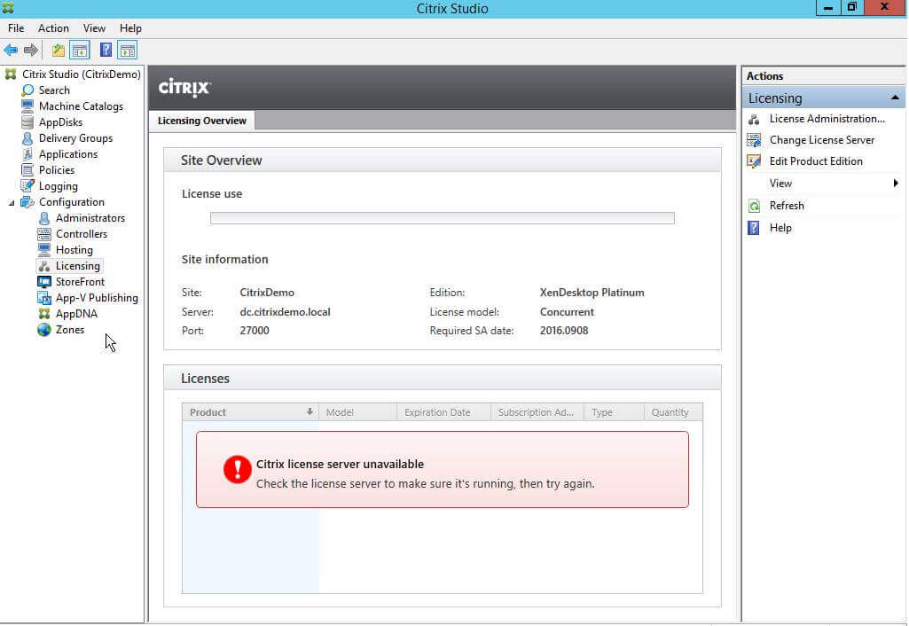
Task: Click License Administration... action link
Action: click(x=827, y=119)
